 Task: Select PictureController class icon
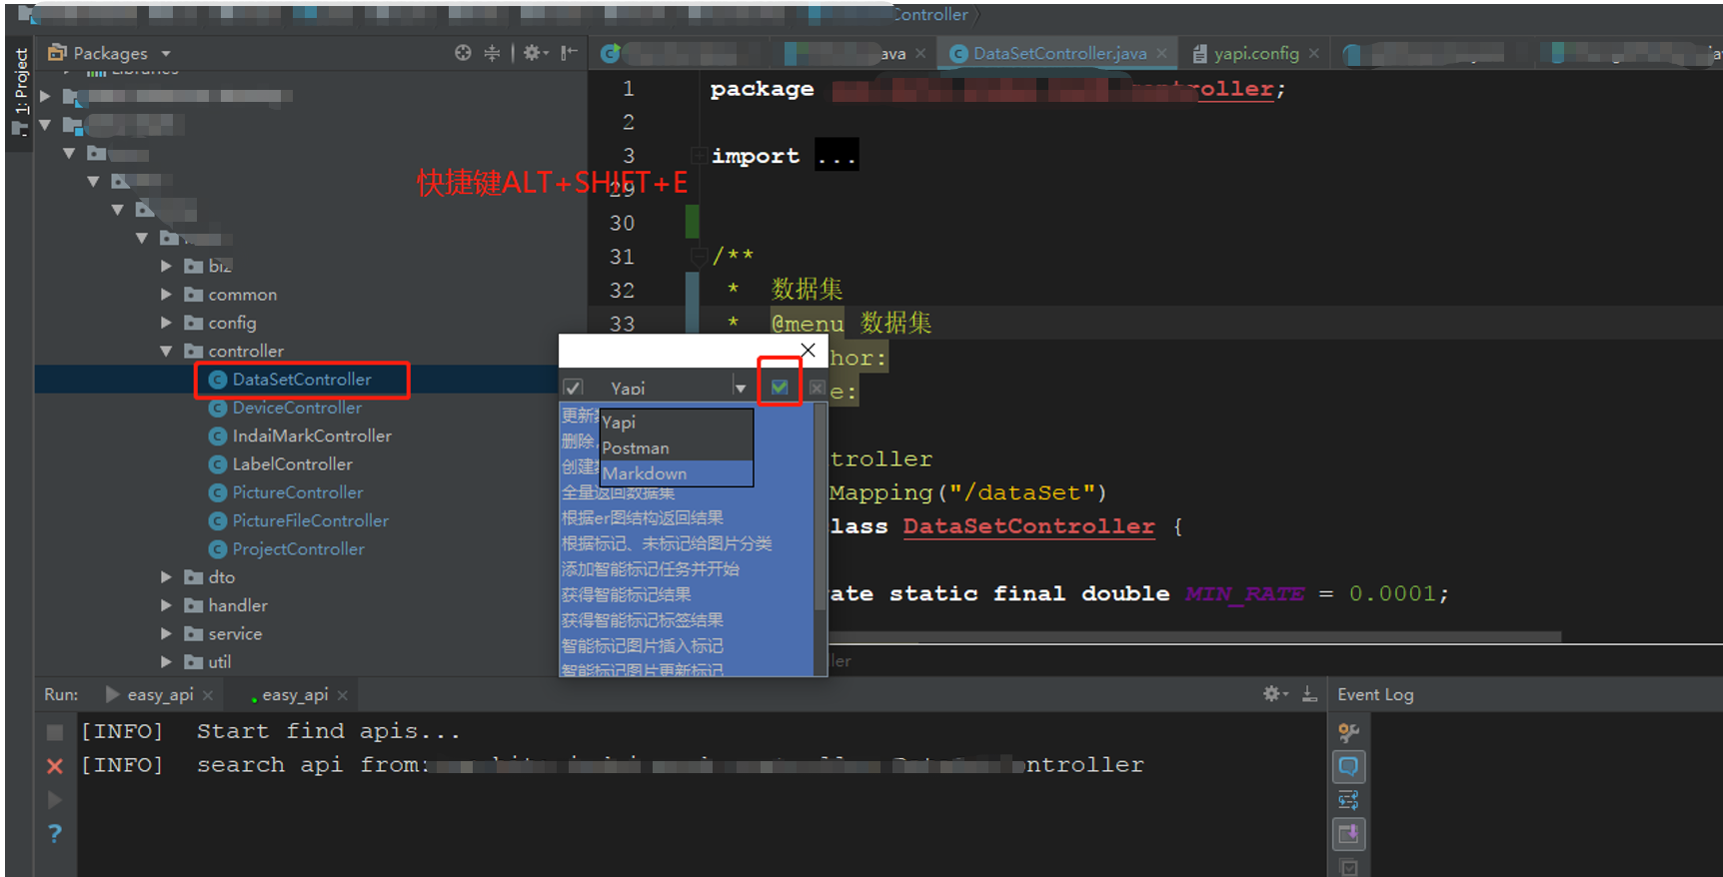pos(217,492)
